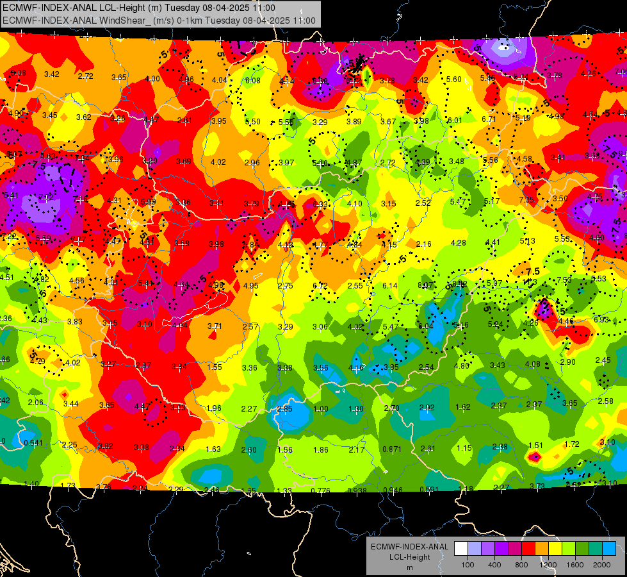
Task: Click the wind shear value 2.75
Action: click(x=286, y=285)
